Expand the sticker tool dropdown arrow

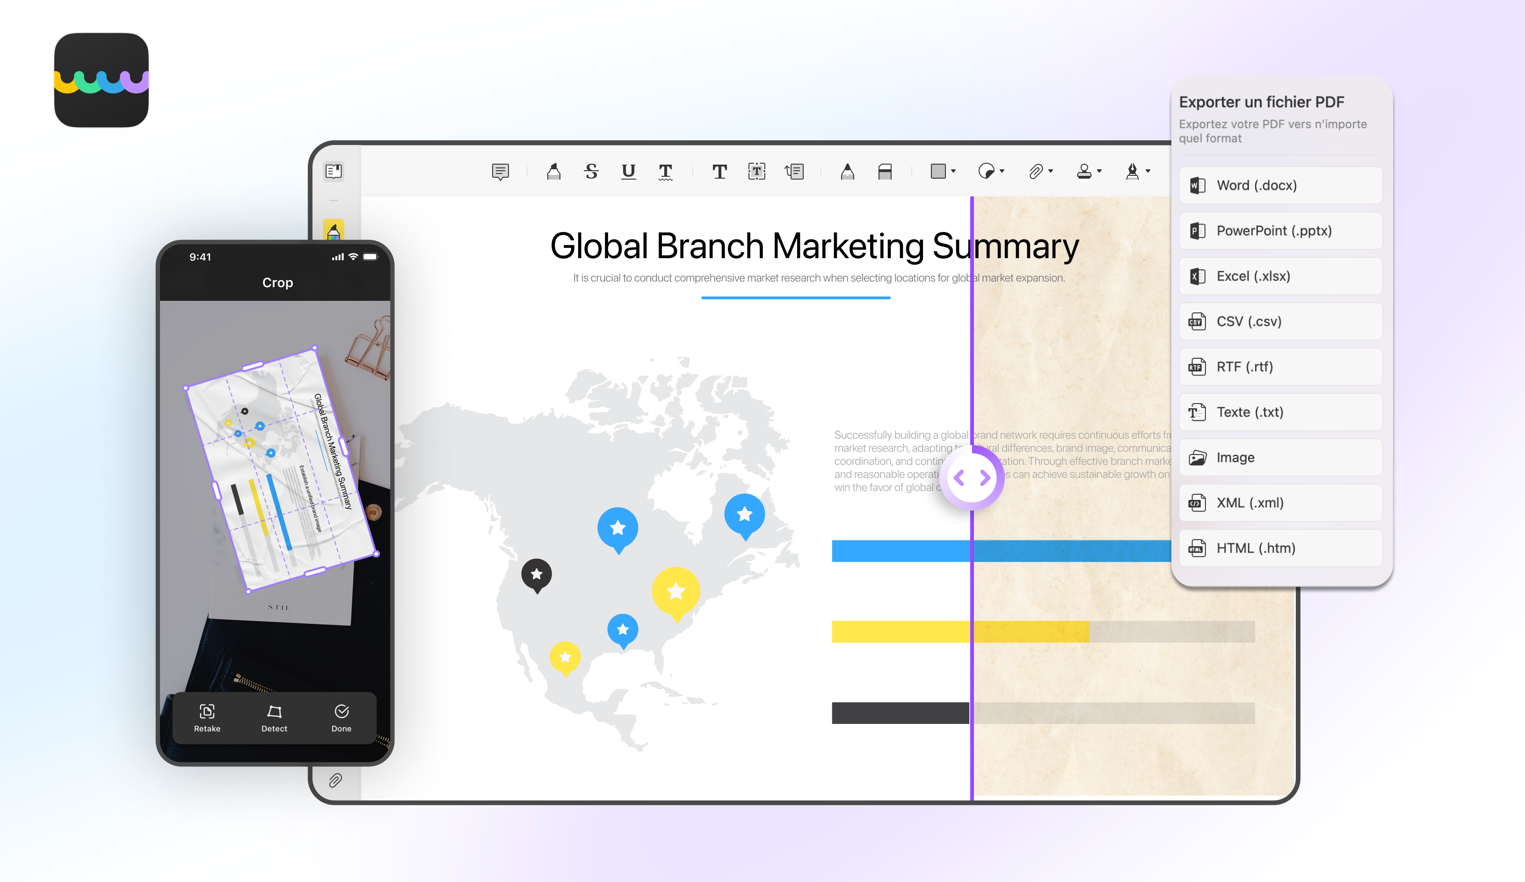tap(1002, 172)
